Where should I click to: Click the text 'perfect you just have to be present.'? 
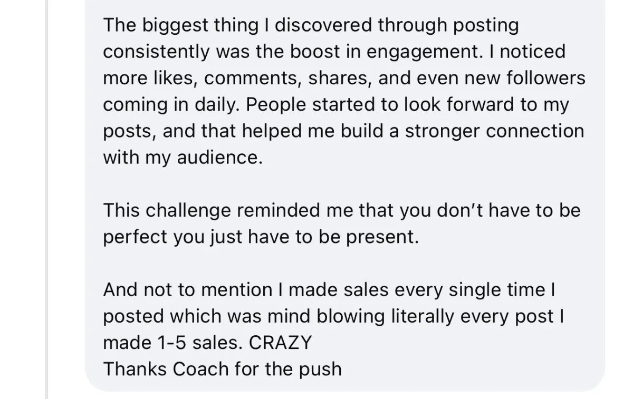[261, 237]
